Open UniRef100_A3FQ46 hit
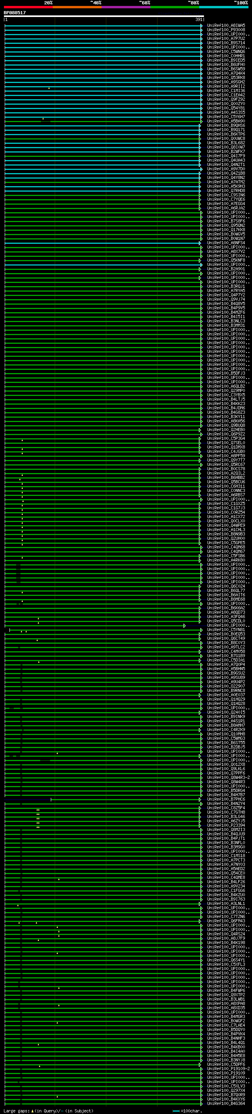The height and width of the screenshot is (1114, 252). tap(226, 617)
